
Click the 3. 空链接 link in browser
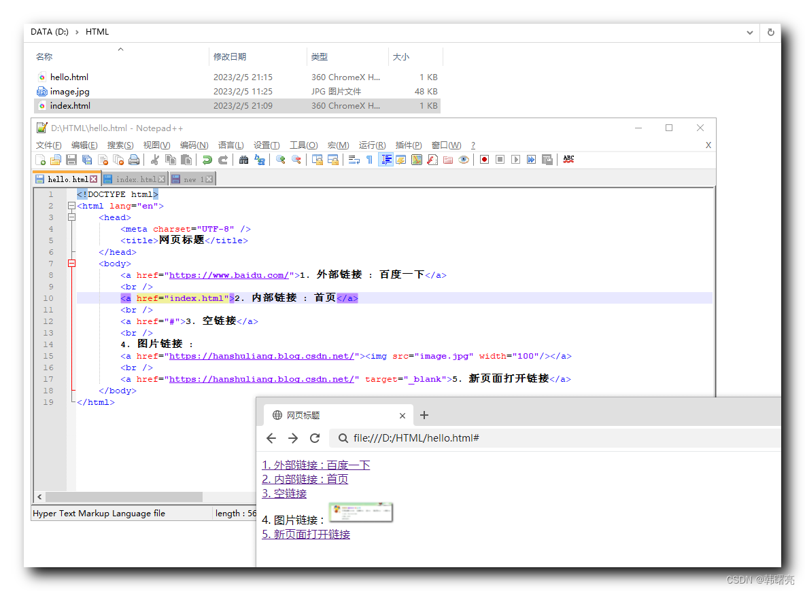coord(284,494)
